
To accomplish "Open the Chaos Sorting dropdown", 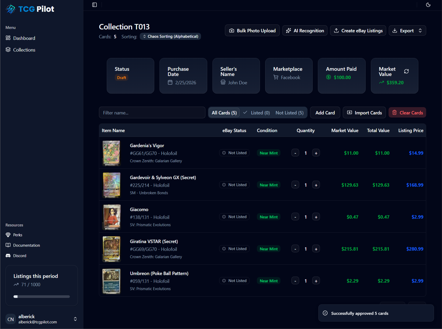I will coord(170,36).
